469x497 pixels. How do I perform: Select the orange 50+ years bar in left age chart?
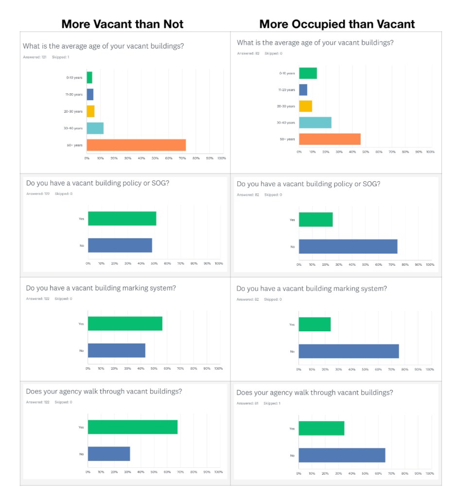pos(136,145)
